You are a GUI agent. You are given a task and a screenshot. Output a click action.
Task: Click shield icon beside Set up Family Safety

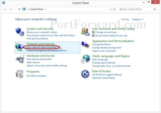tap(93, 35)
